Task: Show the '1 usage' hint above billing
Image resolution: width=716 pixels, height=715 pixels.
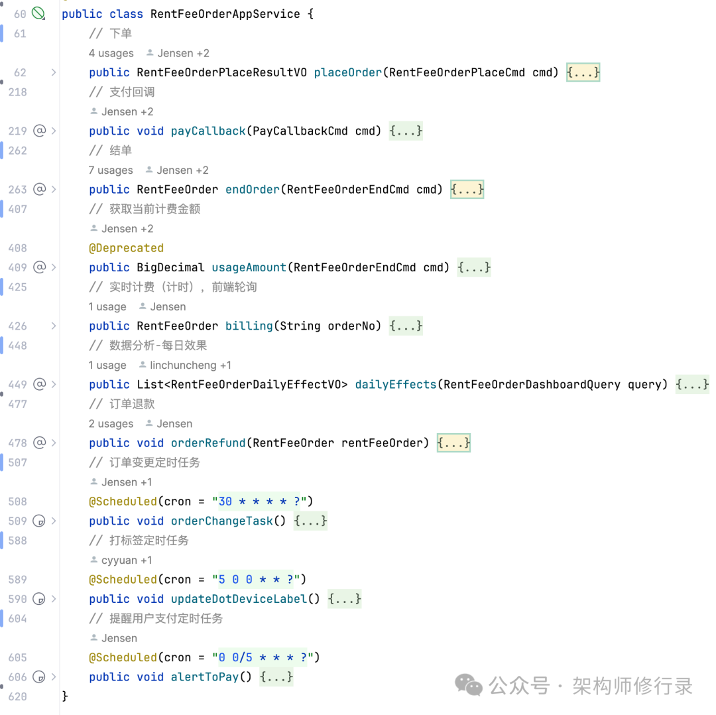Action: pyautogui.click(x=107, y=306)
